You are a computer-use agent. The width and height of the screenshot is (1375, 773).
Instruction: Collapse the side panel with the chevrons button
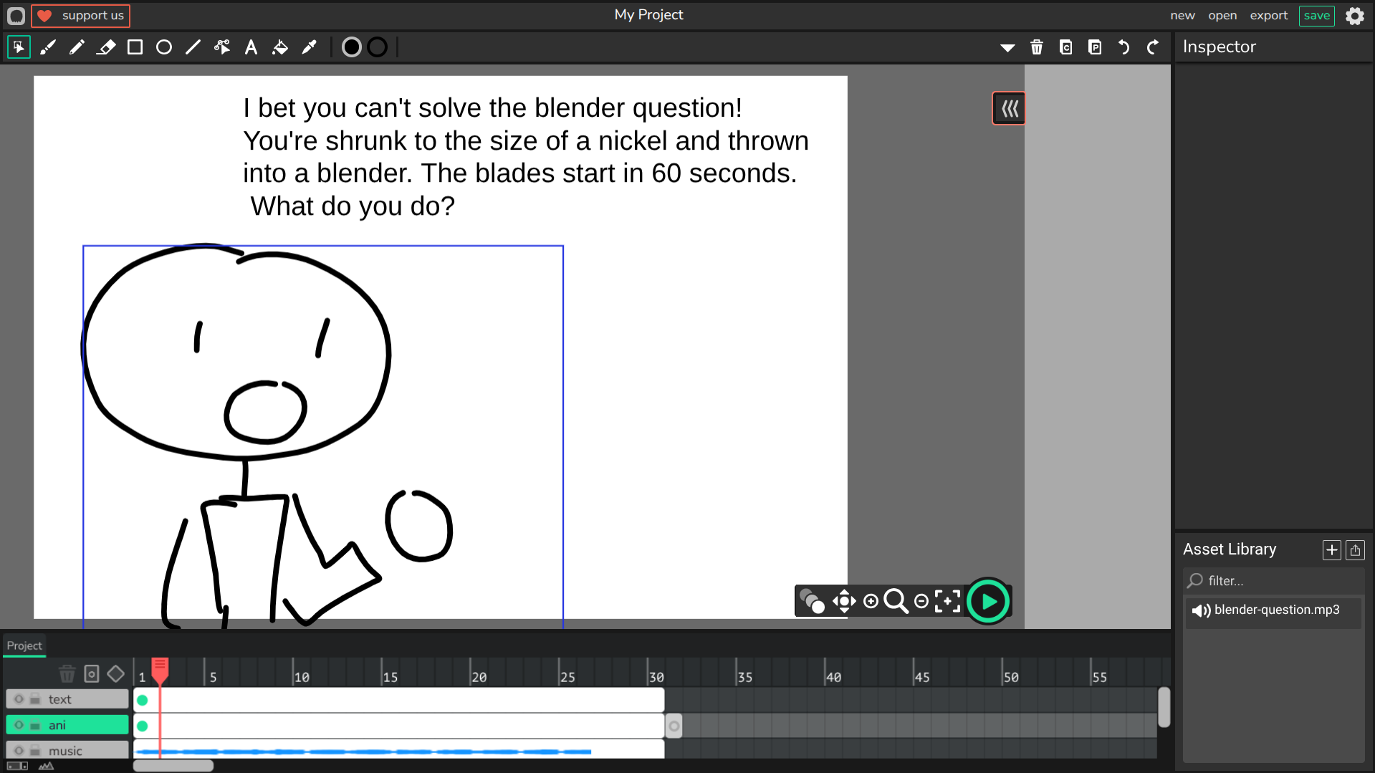(1009, 108)
